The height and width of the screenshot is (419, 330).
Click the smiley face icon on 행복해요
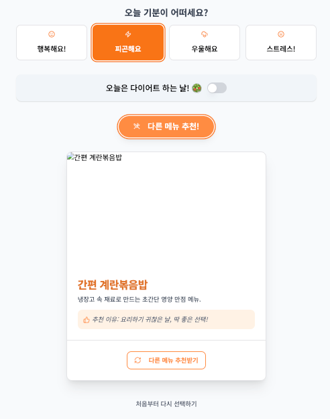click(52, 34)
